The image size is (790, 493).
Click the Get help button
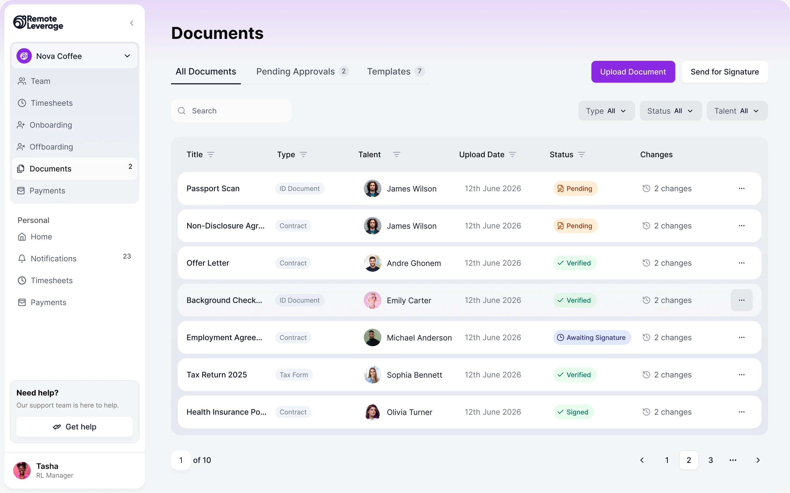click(x=74, y=427)
